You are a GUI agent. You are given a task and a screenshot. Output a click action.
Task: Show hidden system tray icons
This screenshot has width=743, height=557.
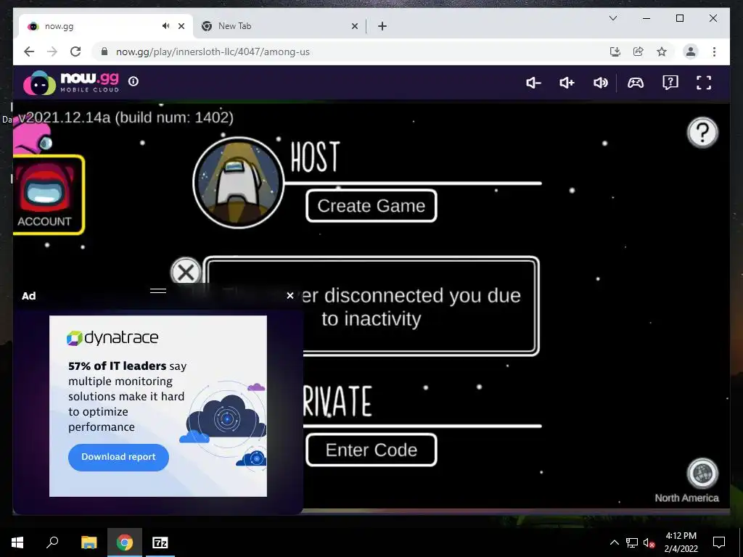[x=614, y=542]
